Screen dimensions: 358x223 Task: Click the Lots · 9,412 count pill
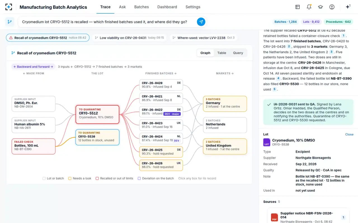click(311, 22)
